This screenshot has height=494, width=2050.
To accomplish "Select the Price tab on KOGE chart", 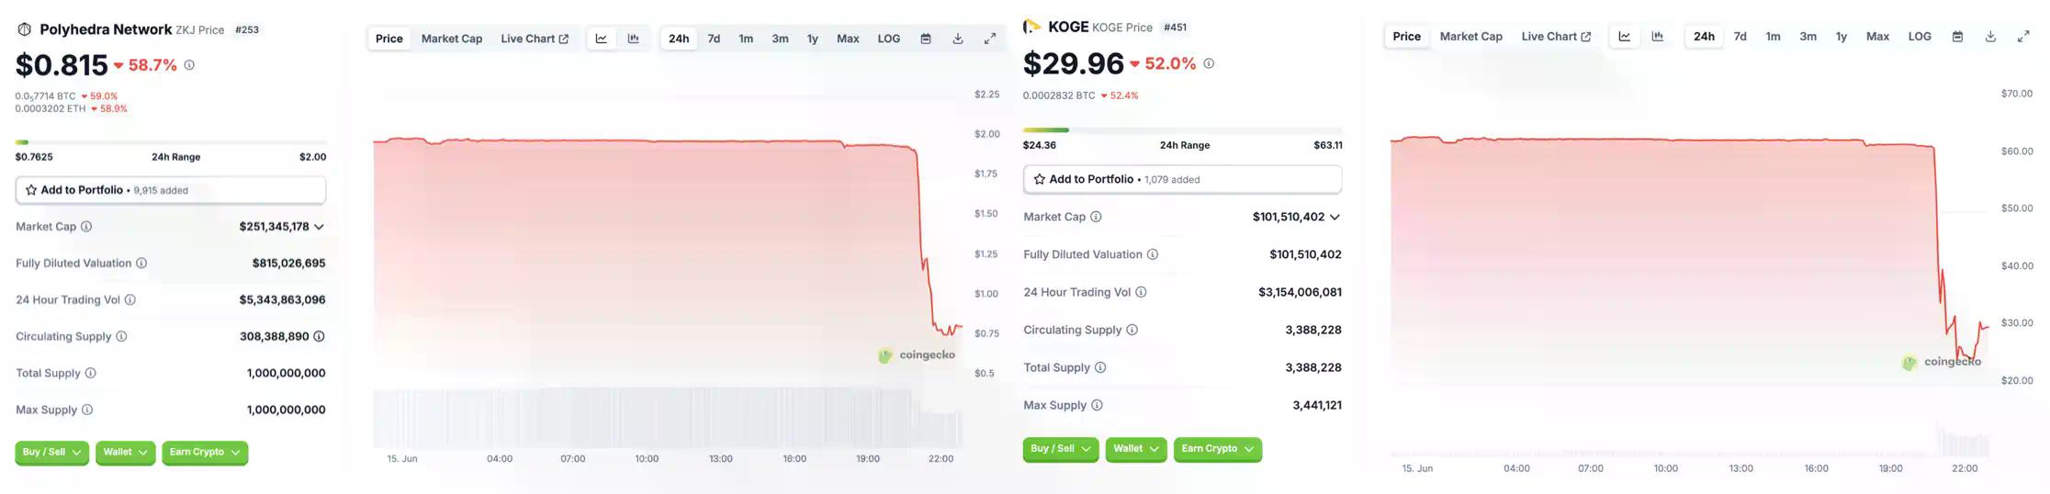I will [1406, 37].
